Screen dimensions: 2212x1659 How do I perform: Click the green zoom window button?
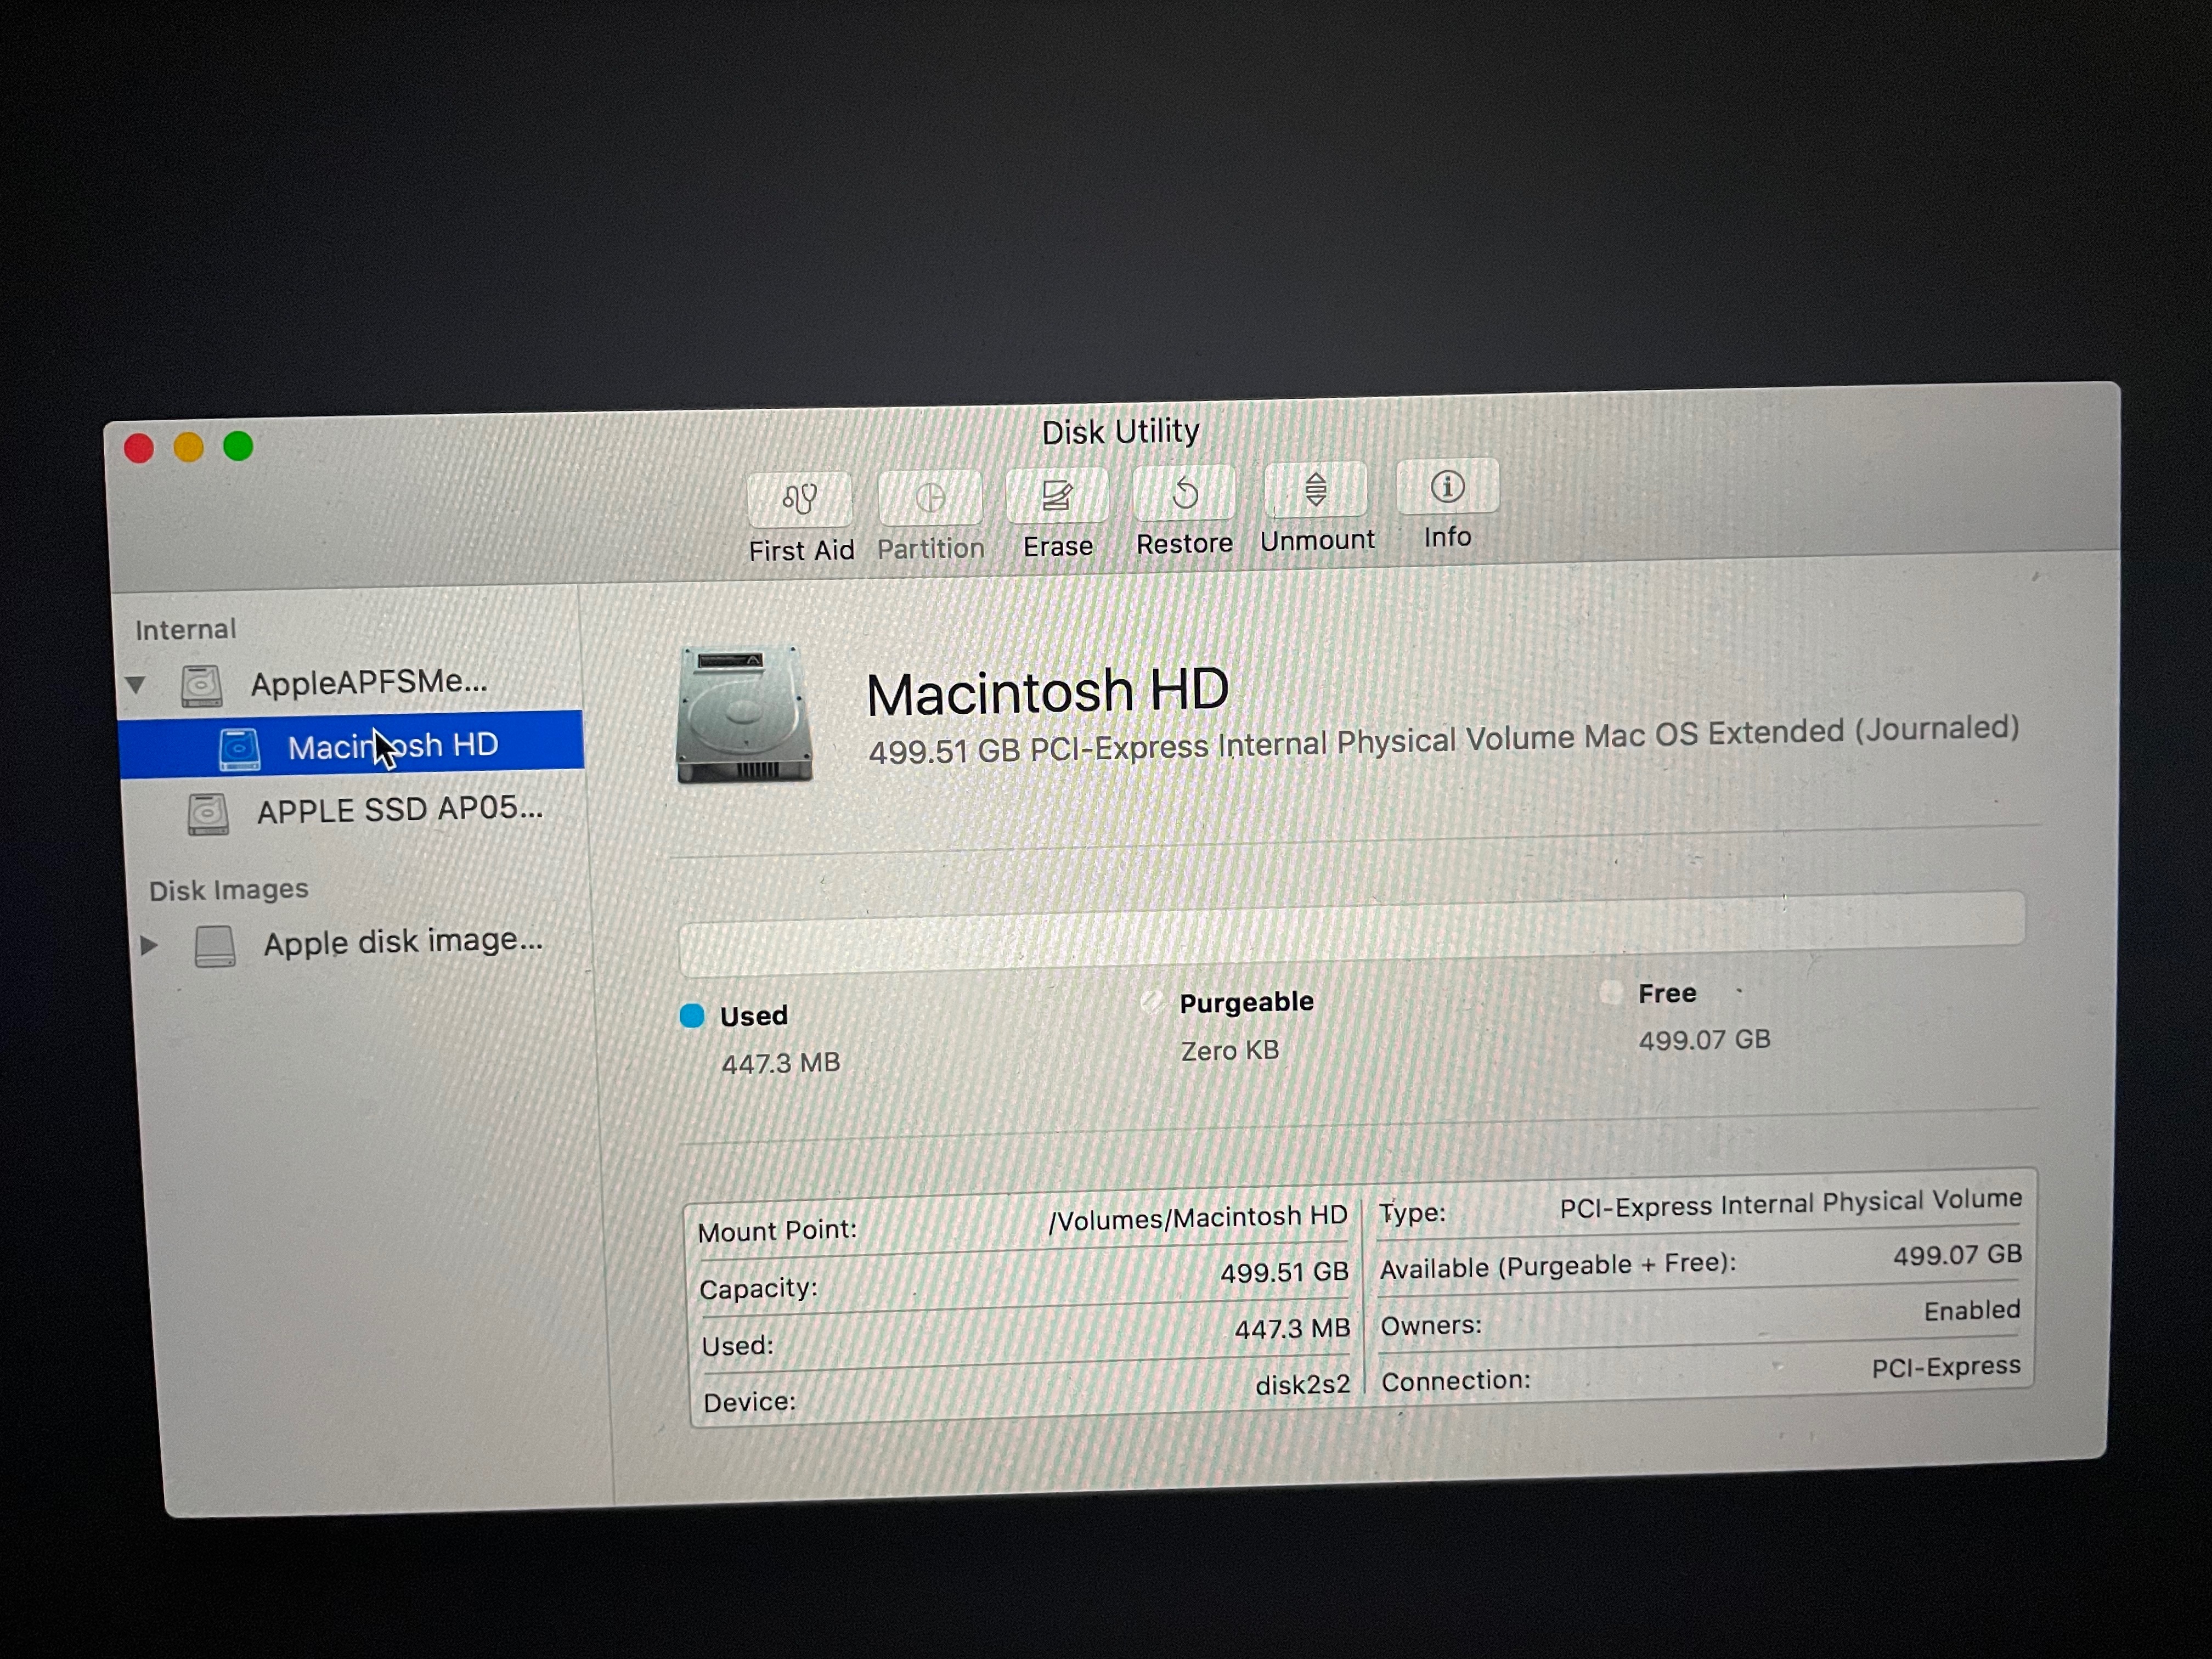point(238,446)
